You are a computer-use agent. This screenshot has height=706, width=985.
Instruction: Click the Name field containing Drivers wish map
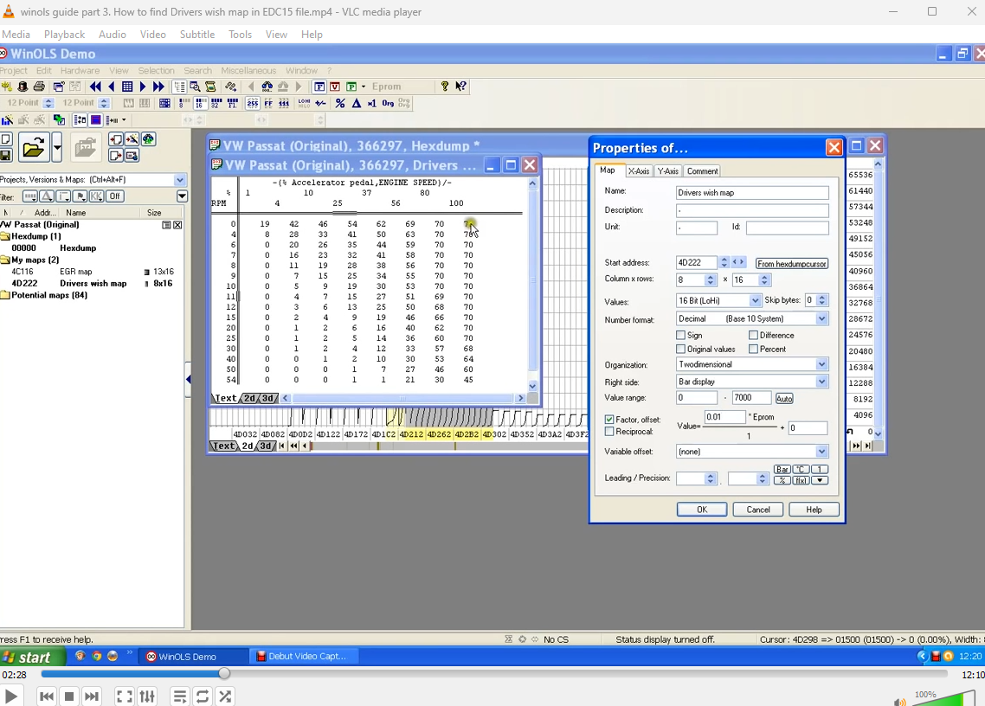(752, 193)
